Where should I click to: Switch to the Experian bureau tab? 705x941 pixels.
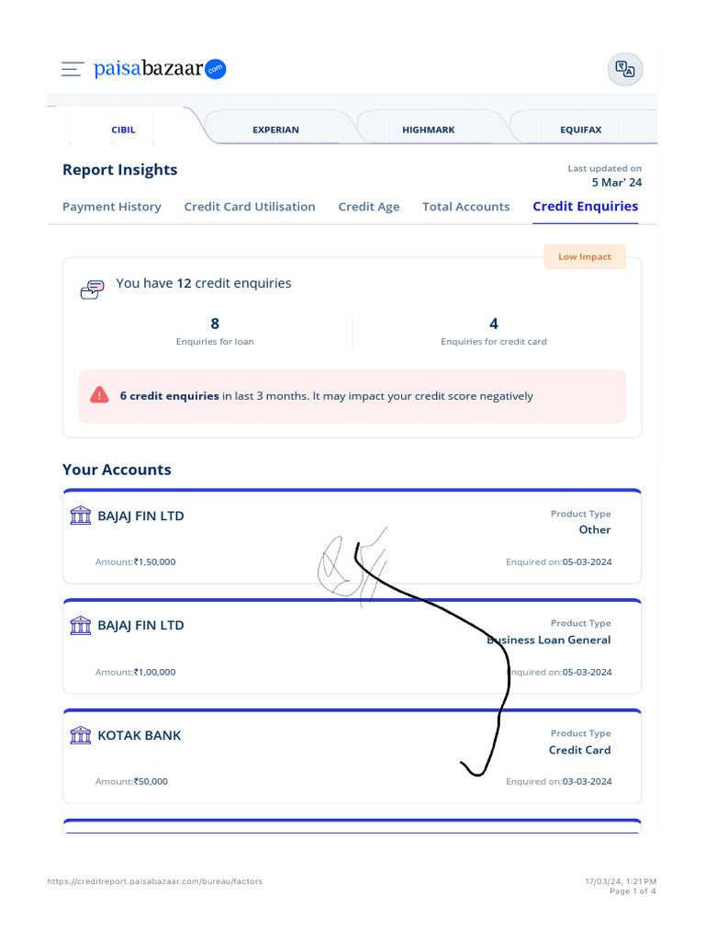click(x=275, y=130)
